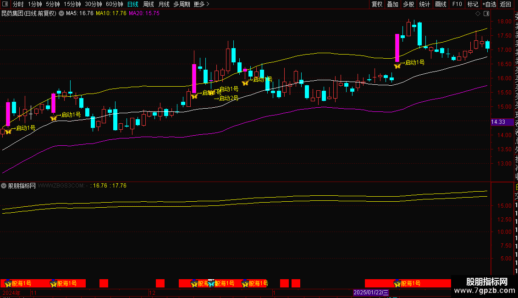Open F10 company information
This screenshot has width=518, height=298.
click(x=457, y=4)
